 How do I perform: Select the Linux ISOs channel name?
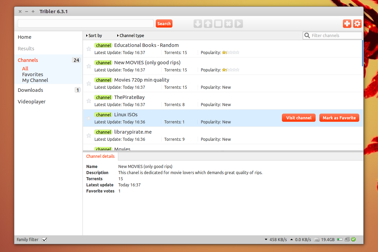pyautogui.click(x=126, y=115)
